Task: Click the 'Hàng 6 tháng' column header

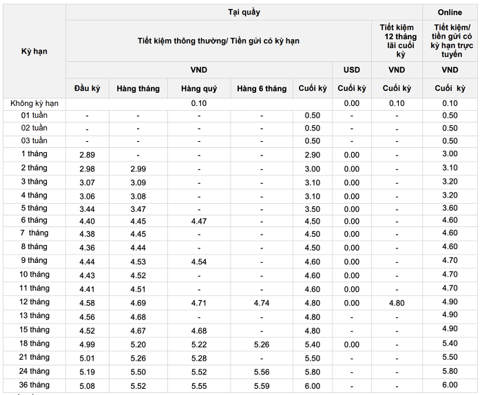Action: pyautogui.click(x=262, y=89)
